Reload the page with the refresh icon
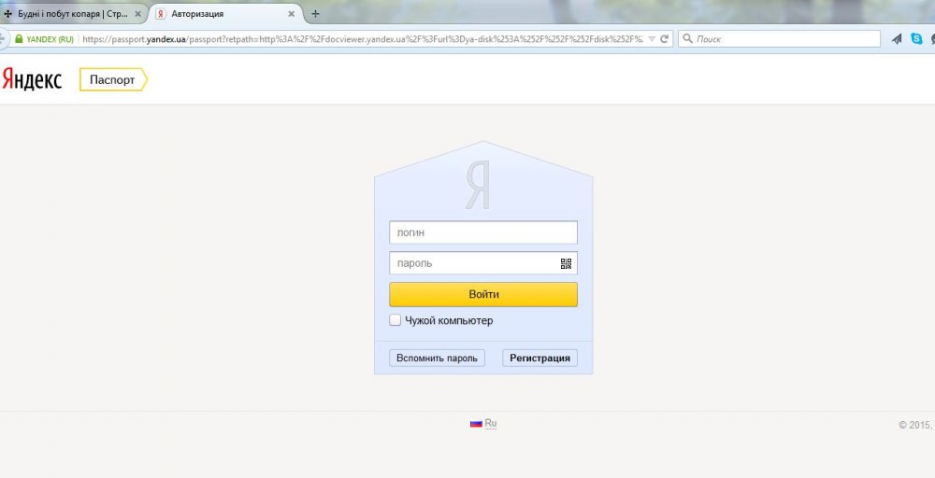Viewport: 935px width, 478px height. click(665, 39)
